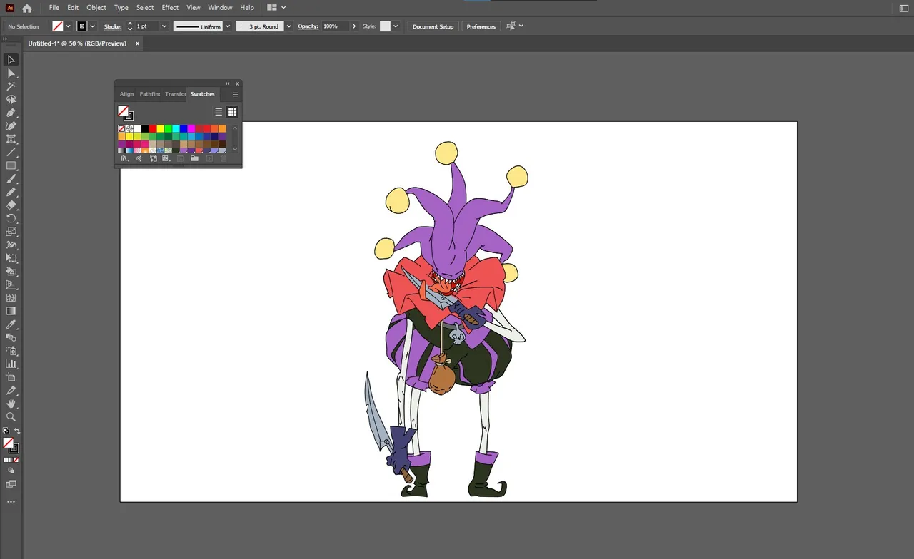Choose the Line Segment tool
914x559 pixels.
point(11,153)
